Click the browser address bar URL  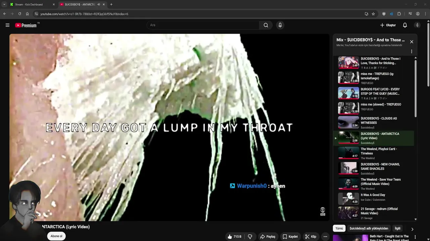84,14
